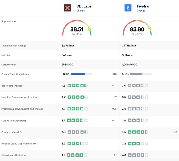Click Dbt Labs Incentive Compensation Structure stars
The width and height of the screenshot is (179, 161).
78,97
